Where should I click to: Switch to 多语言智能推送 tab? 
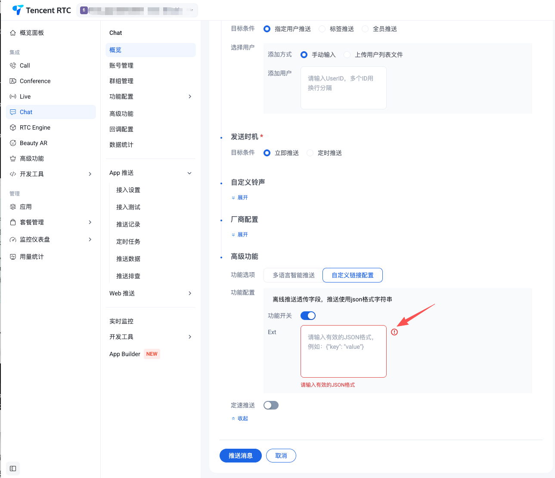293,275
